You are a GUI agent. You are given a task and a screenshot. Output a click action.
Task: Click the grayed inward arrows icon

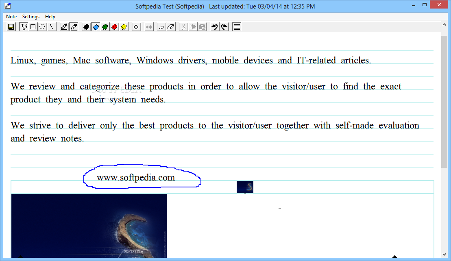149,27
